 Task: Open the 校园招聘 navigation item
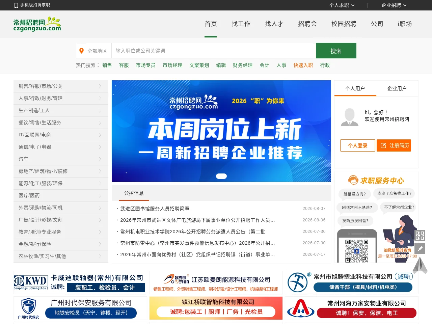click(344, 24)
